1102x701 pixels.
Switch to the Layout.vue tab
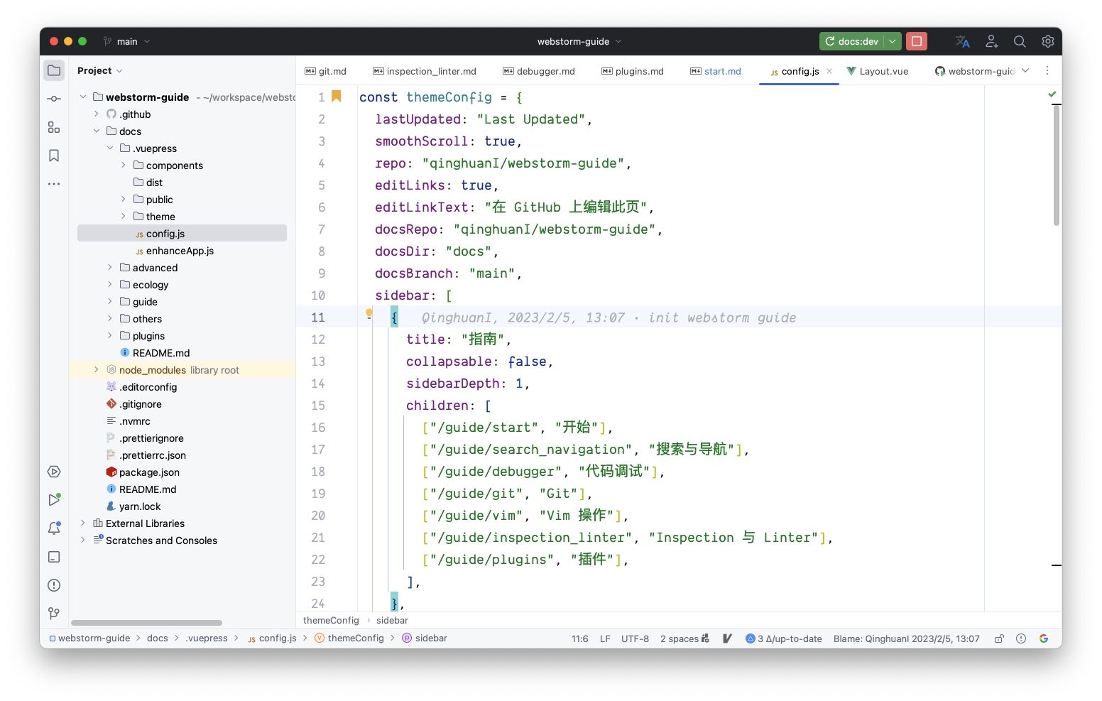point(878,71)
